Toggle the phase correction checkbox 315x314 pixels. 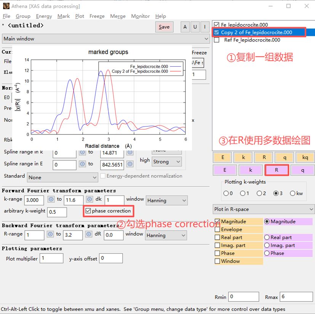88,211
